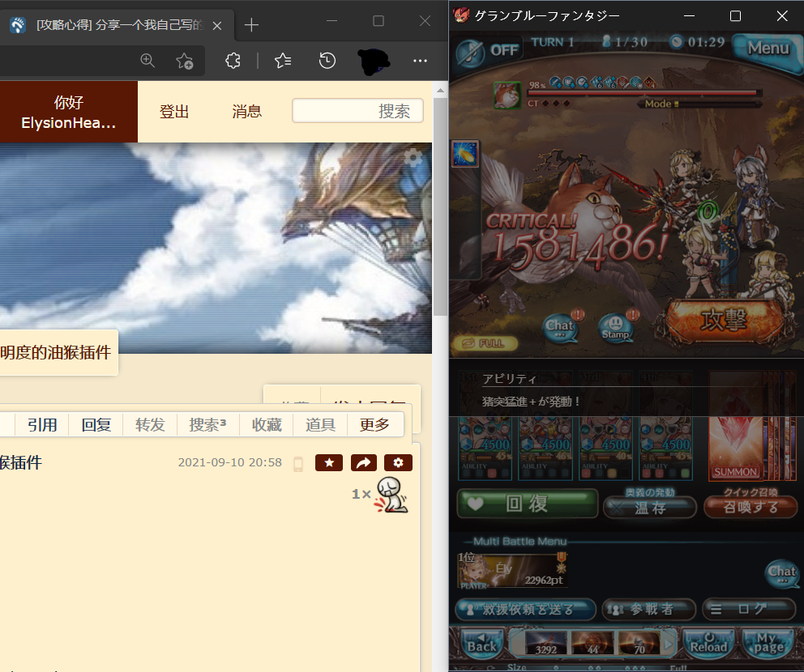Image resolution: width=804 pixels, height=672 pixels.
Task: Toggle 温存 to hold charge attacks
Action: coord(649,508)
